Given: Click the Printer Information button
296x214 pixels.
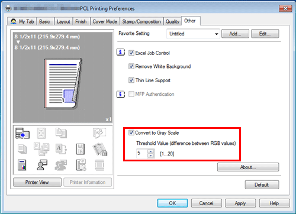Looking at the screenshot, I should click(x=88, y=182).
